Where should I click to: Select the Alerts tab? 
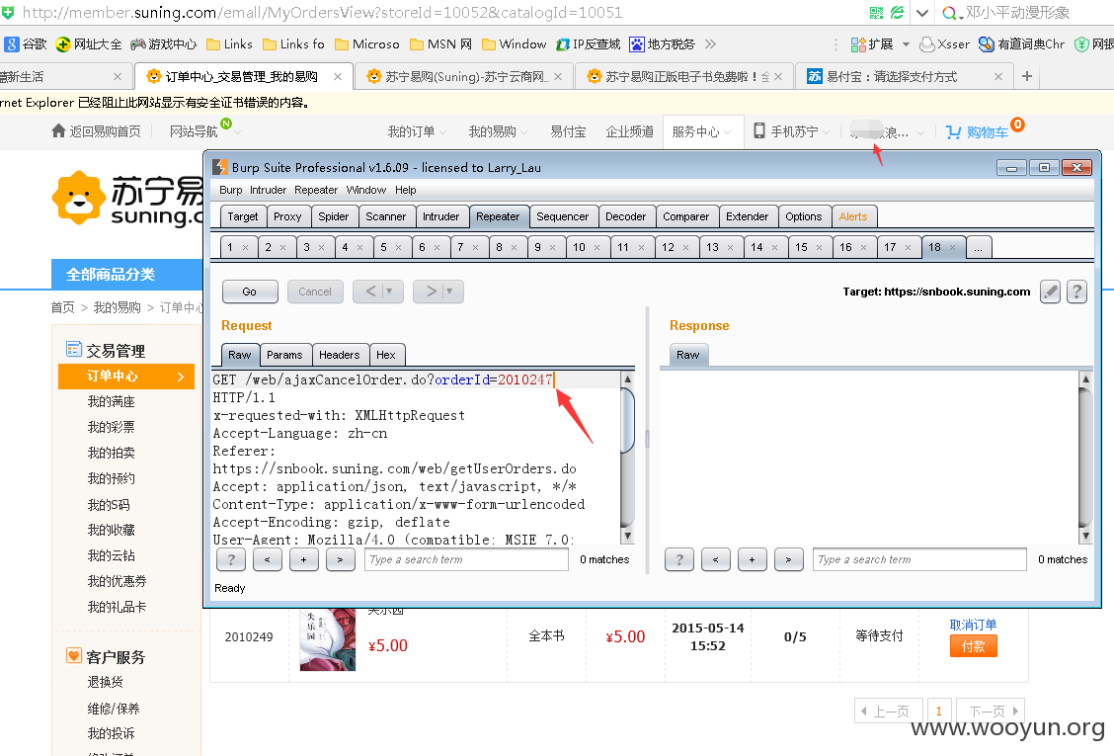point(852,216)
